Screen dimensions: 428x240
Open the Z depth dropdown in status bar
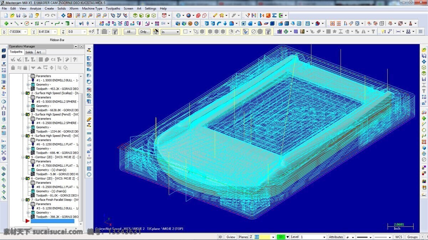point(273,237)
